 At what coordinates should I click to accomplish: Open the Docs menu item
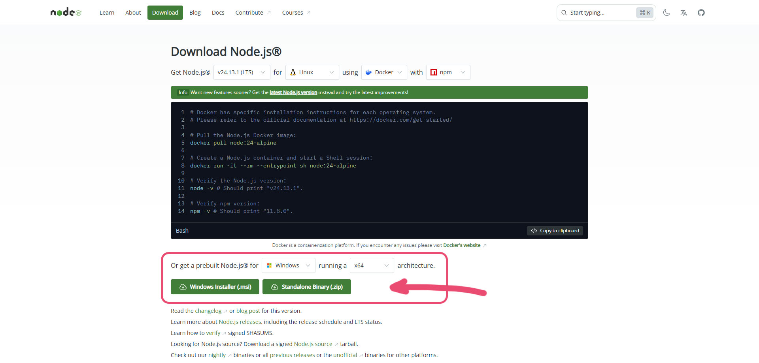click(x=218, y=13)
